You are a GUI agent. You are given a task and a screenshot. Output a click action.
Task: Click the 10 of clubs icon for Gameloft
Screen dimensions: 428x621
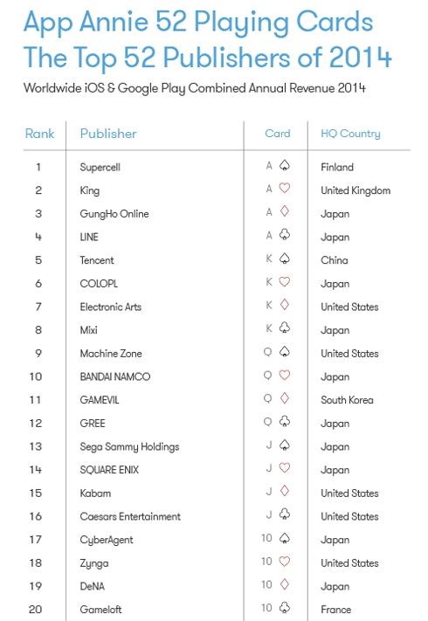285,608
